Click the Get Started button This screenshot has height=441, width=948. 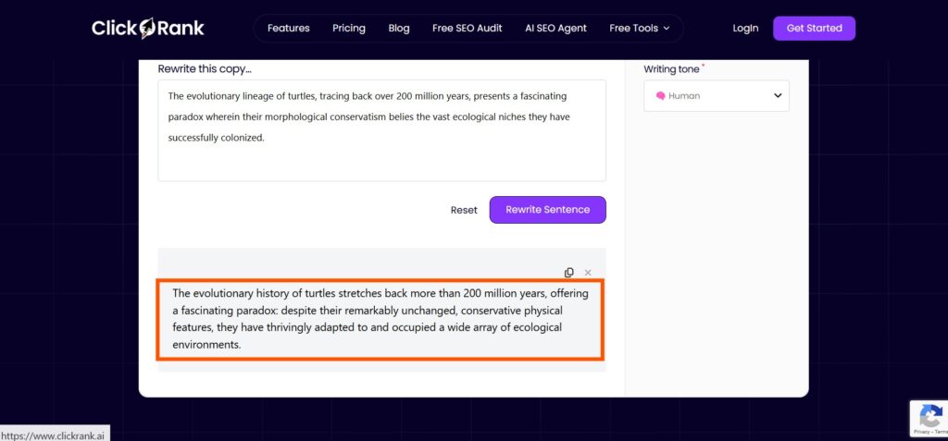pyautogui.click(x=814, y=29)
